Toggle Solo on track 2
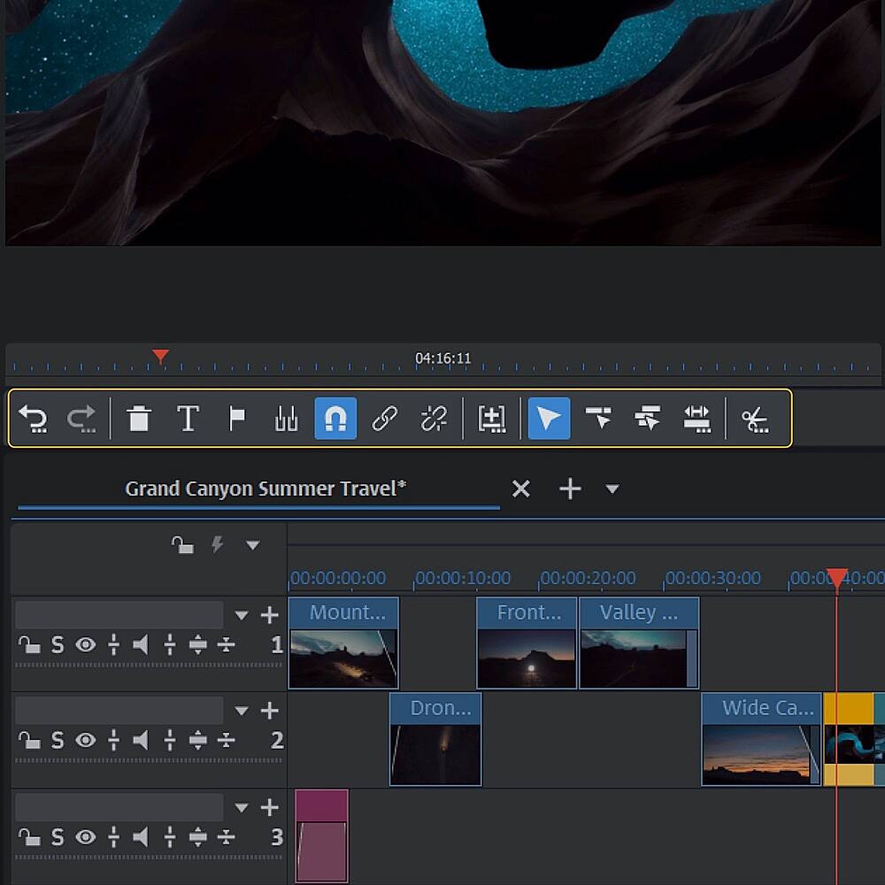The height and width of the screenshot is (885, 885). click(58, 741)
